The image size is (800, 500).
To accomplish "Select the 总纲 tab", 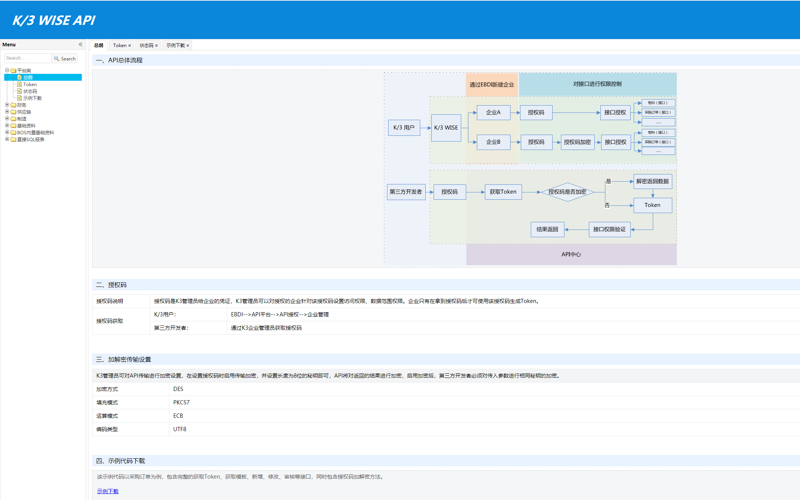I will tap(99, 46).
